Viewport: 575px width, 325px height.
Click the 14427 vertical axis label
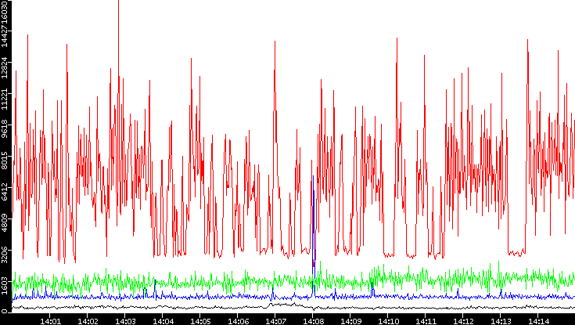[x=5, y=37]
